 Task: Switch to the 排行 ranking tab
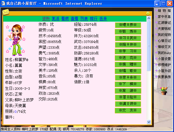[94, 19]
